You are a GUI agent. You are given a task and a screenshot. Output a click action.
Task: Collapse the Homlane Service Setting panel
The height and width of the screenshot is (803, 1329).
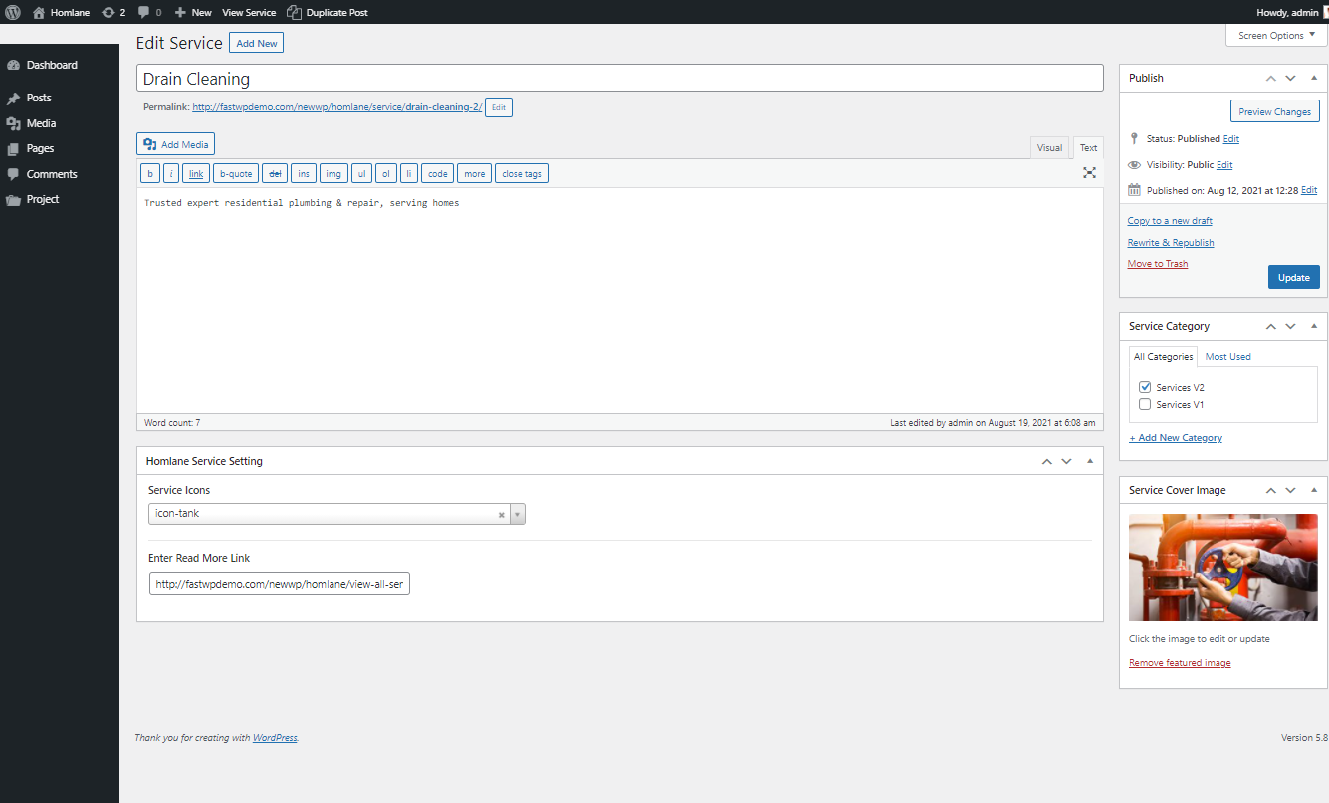1090,461
